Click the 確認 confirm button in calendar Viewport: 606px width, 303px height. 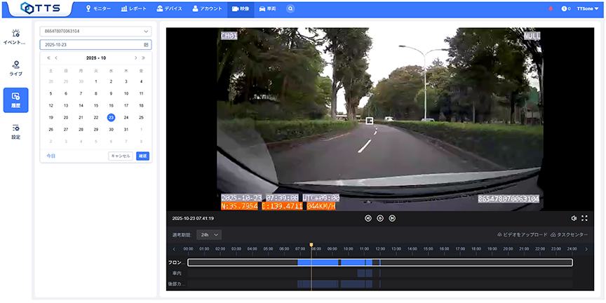click(142, 156)
